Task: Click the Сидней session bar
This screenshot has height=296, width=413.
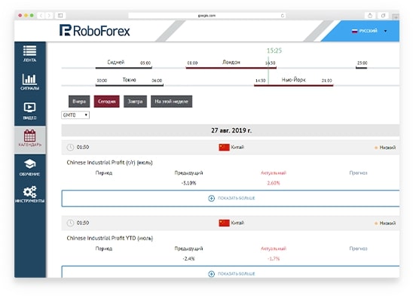Action: [124, 68]
